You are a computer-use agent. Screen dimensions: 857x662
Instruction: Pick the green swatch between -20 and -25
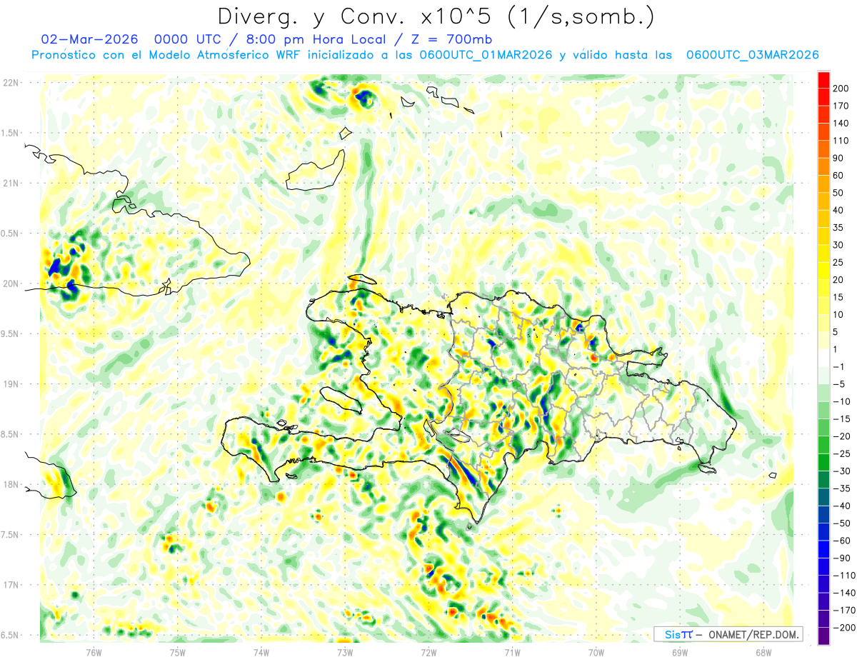823,445
